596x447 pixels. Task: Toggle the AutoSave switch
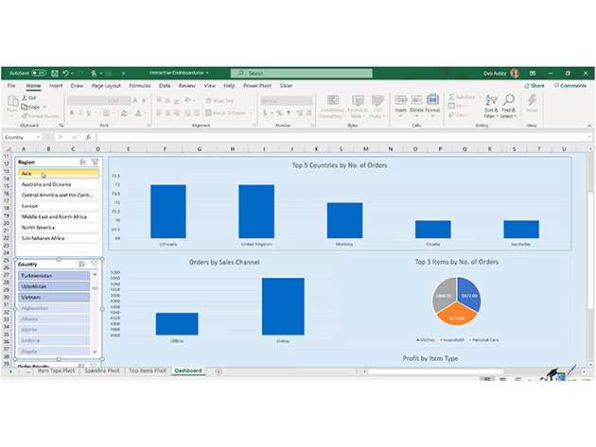pyautogui.click(x=39, y=73)
